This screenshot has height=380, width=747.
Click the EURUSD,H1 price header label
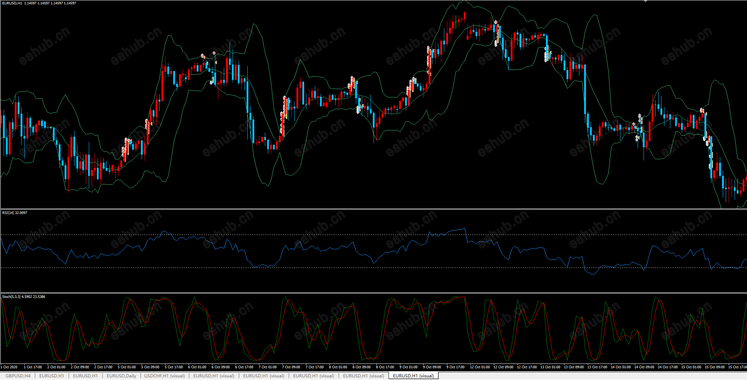(39, 3)
